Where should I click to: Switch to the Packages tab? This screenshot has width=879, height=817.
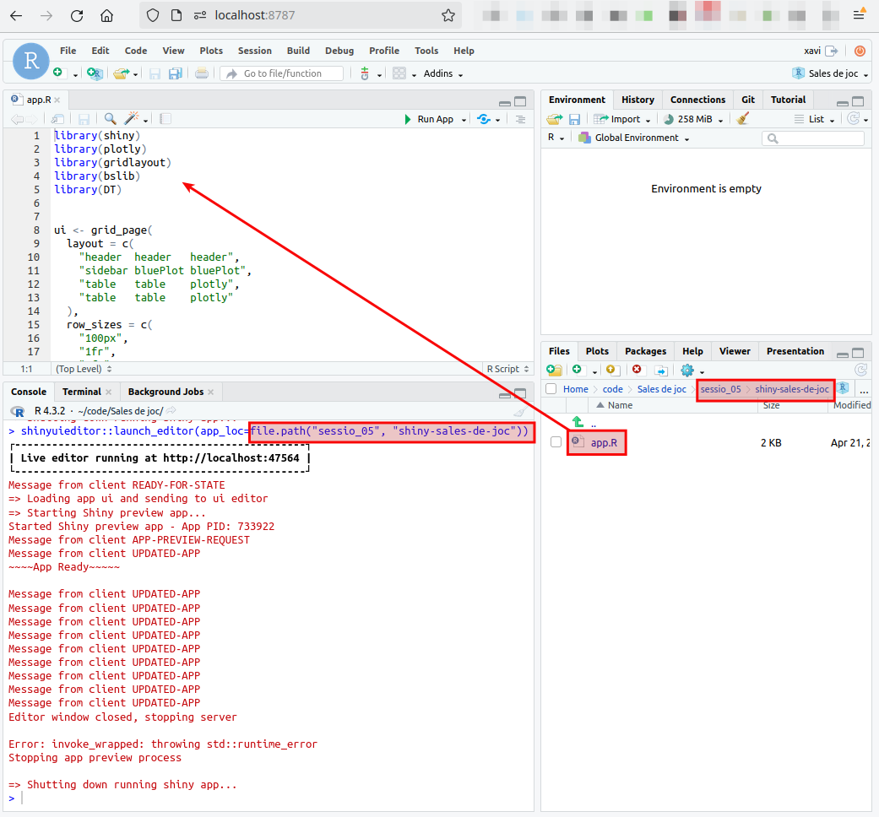(x=645, y=351)
